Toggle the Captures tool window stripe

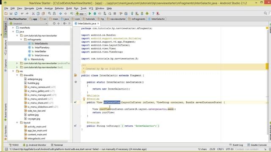[x=6, y=65]
